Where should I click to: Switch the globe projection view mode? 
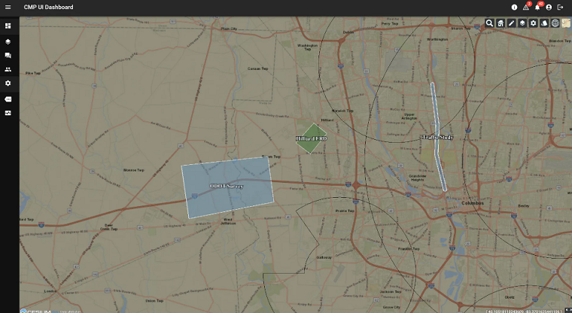tap(555, 23)
